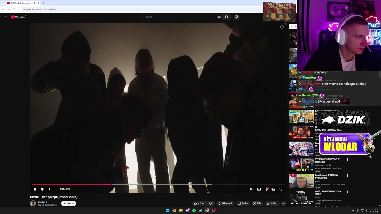Create a clip with the Klip button

tap(257, 203)
